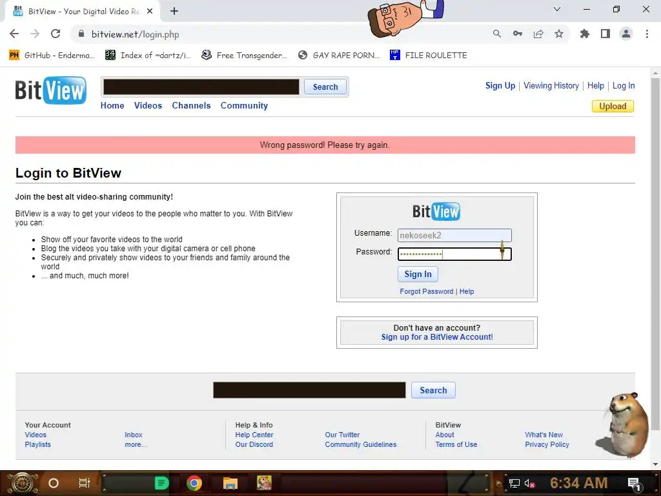Open the FILE ROULETTE bookmark

coord(429,56)
